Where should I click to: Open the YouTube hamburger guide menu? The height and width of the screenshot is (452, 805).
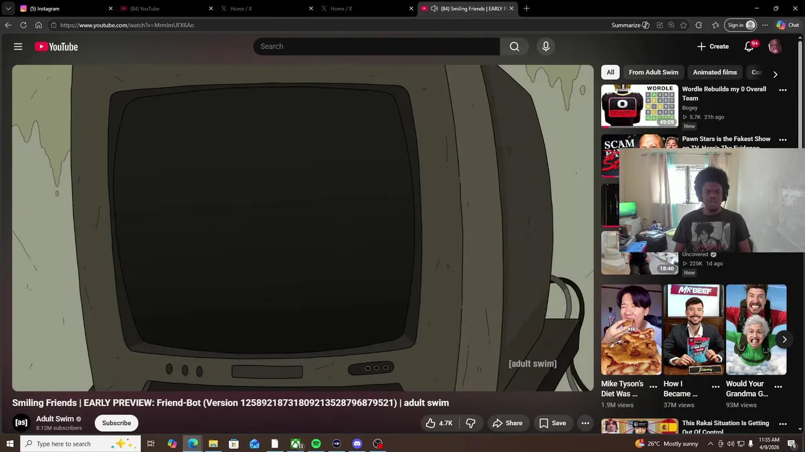point(18,46)
